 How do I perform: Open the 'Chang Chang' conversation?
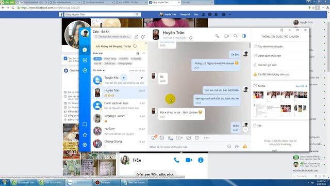click(x=119, y=144)
